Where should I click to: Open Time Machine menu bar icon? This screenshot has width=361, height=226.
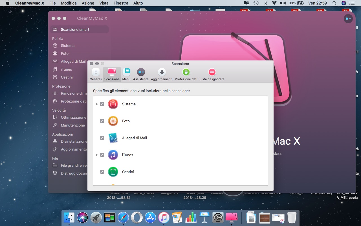256,3
